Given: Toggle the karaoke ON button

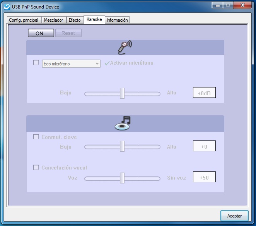Looking at the screenshot, I should (x=41, y=33).
